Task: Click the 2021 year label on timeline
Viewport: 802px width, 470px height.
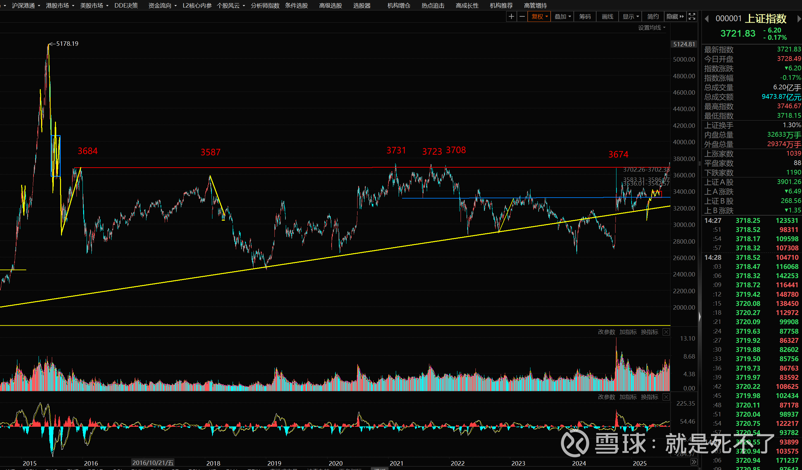Action: tap(396, 463)
